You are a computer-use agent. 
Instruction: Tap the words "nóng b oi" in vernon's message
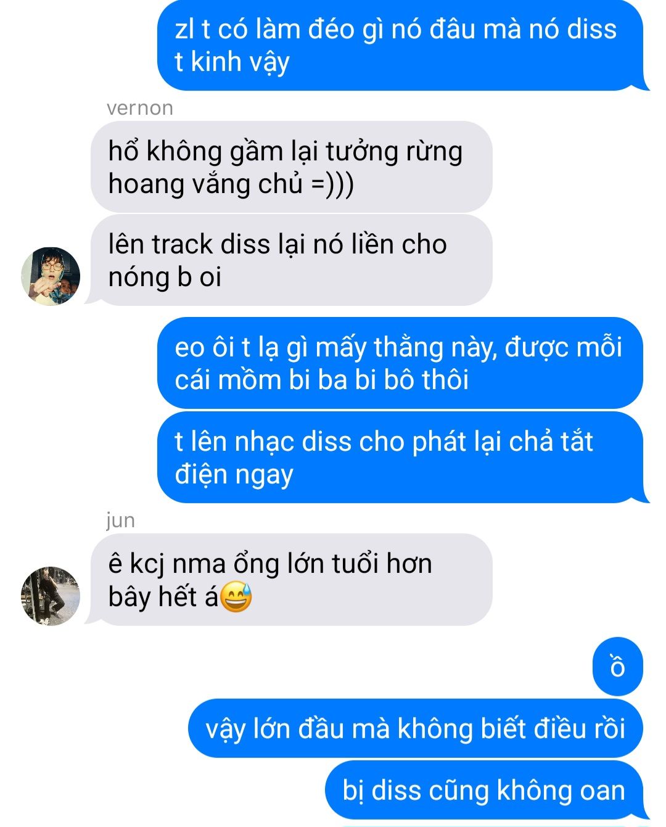click(x=165, y=277)
